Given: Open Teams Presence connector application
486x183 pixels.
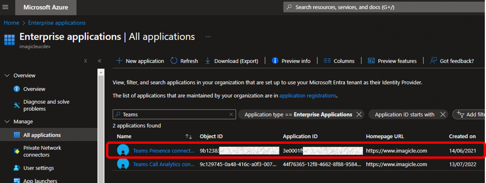Looking at the screenshot, I should [x=163, y=151].
